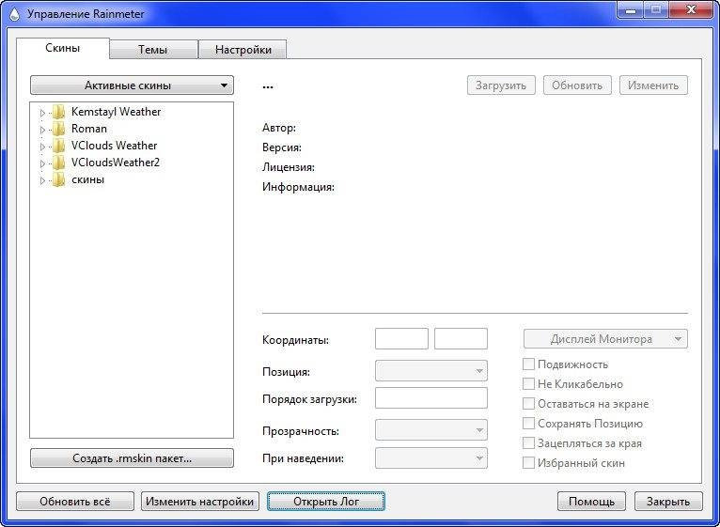
Task: Open the При наведении combo box
Action: click(431, 458)
